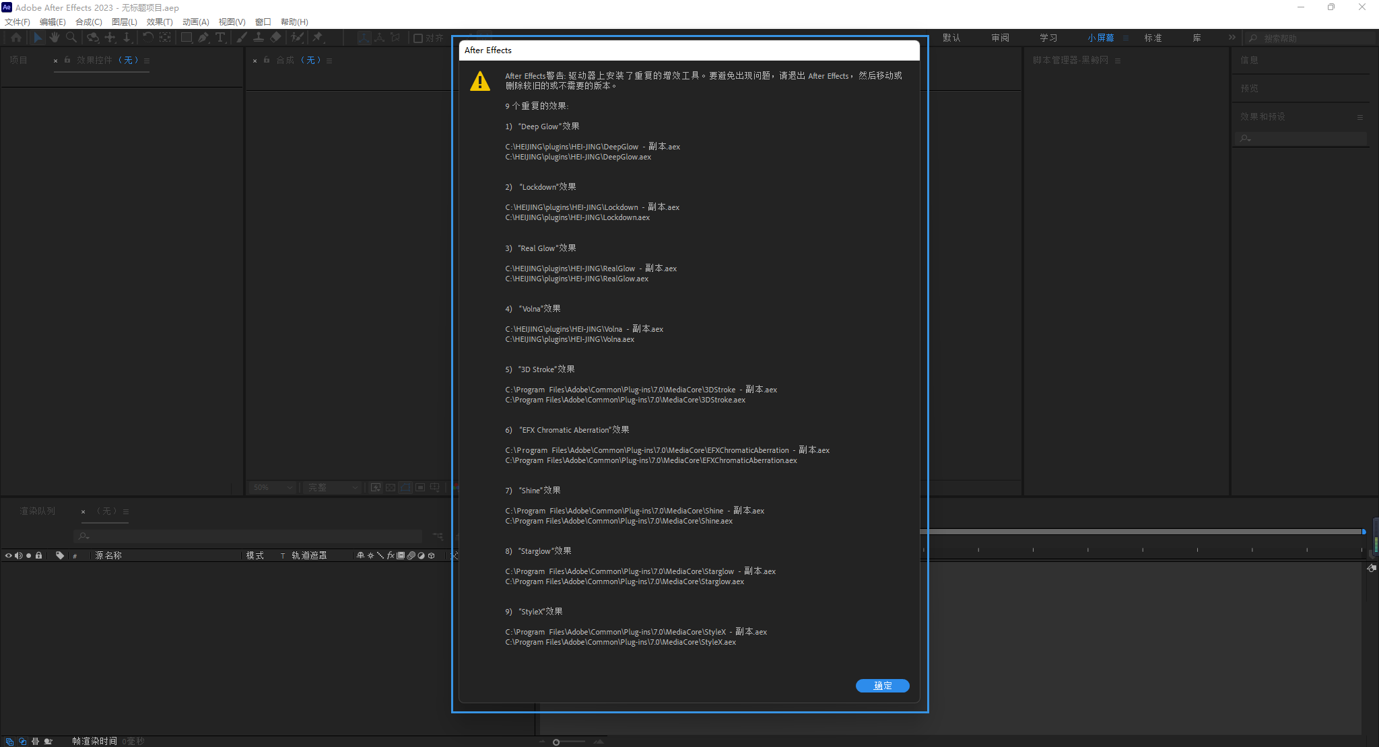Select the Rectangle shape tool
The image size is (1379, 747).
(x=187, y=38)
